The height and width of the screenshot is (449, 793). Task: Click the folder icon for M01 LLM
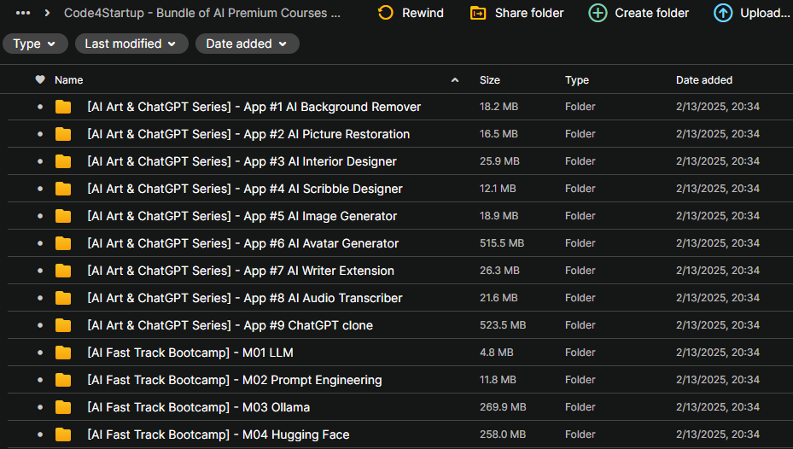[x=63, y=353]
